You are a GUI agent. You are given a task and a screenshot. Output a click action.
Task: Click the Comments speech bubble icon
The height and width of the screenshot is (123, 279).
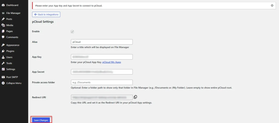pyautogui.click(x=3, y=37)
